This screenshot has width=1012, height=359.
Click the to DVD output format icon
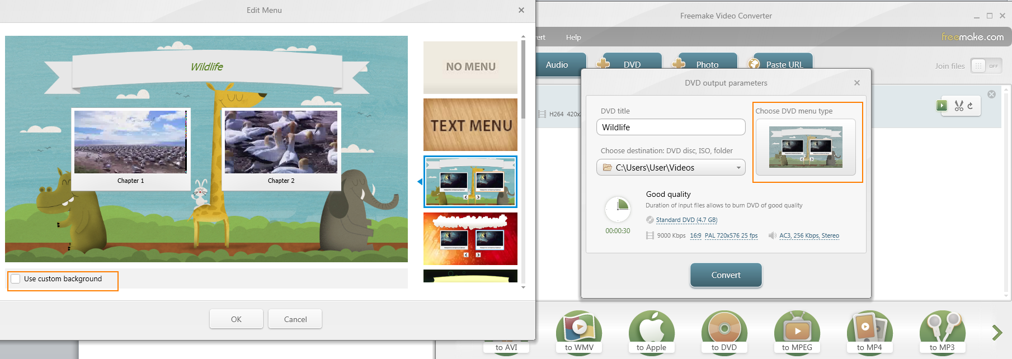pos(724,330)
